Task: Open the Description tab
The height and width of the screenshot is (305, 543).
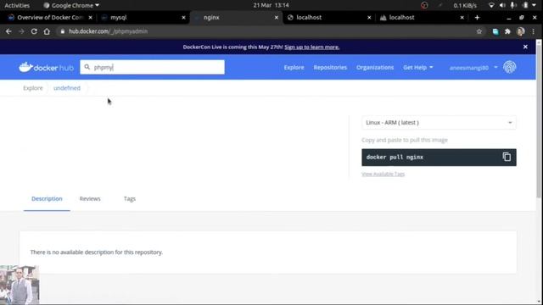Action: [47, 199]
